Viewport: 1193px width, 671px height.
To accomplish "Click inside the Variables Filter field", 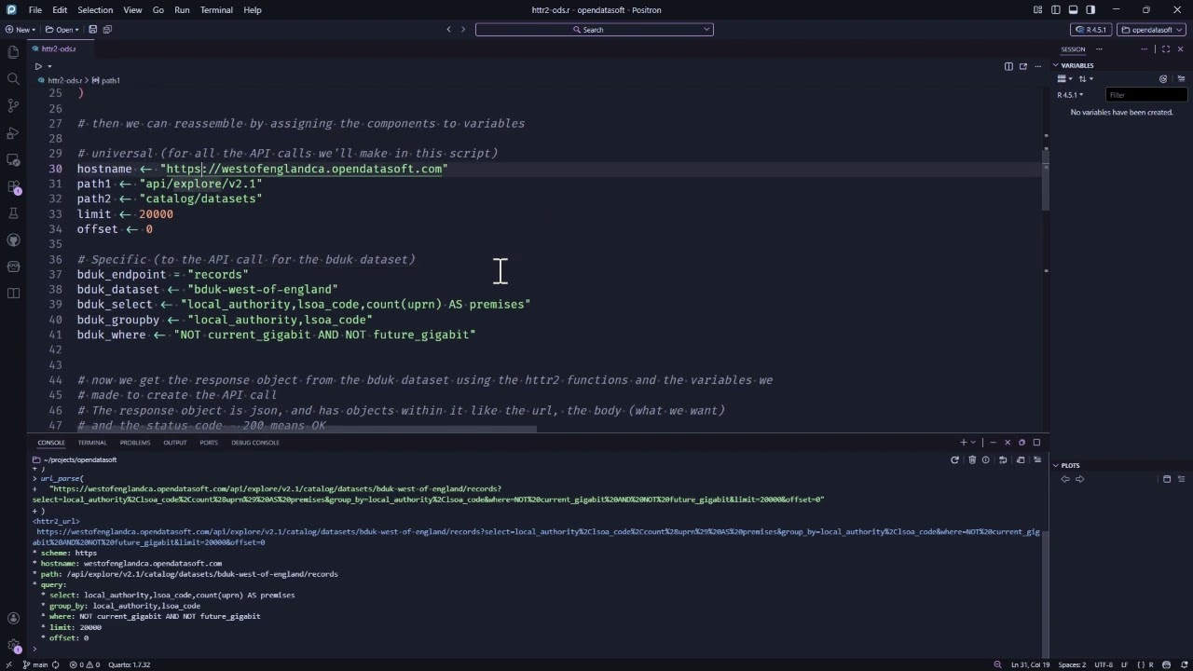I will tap(1146, 95).
